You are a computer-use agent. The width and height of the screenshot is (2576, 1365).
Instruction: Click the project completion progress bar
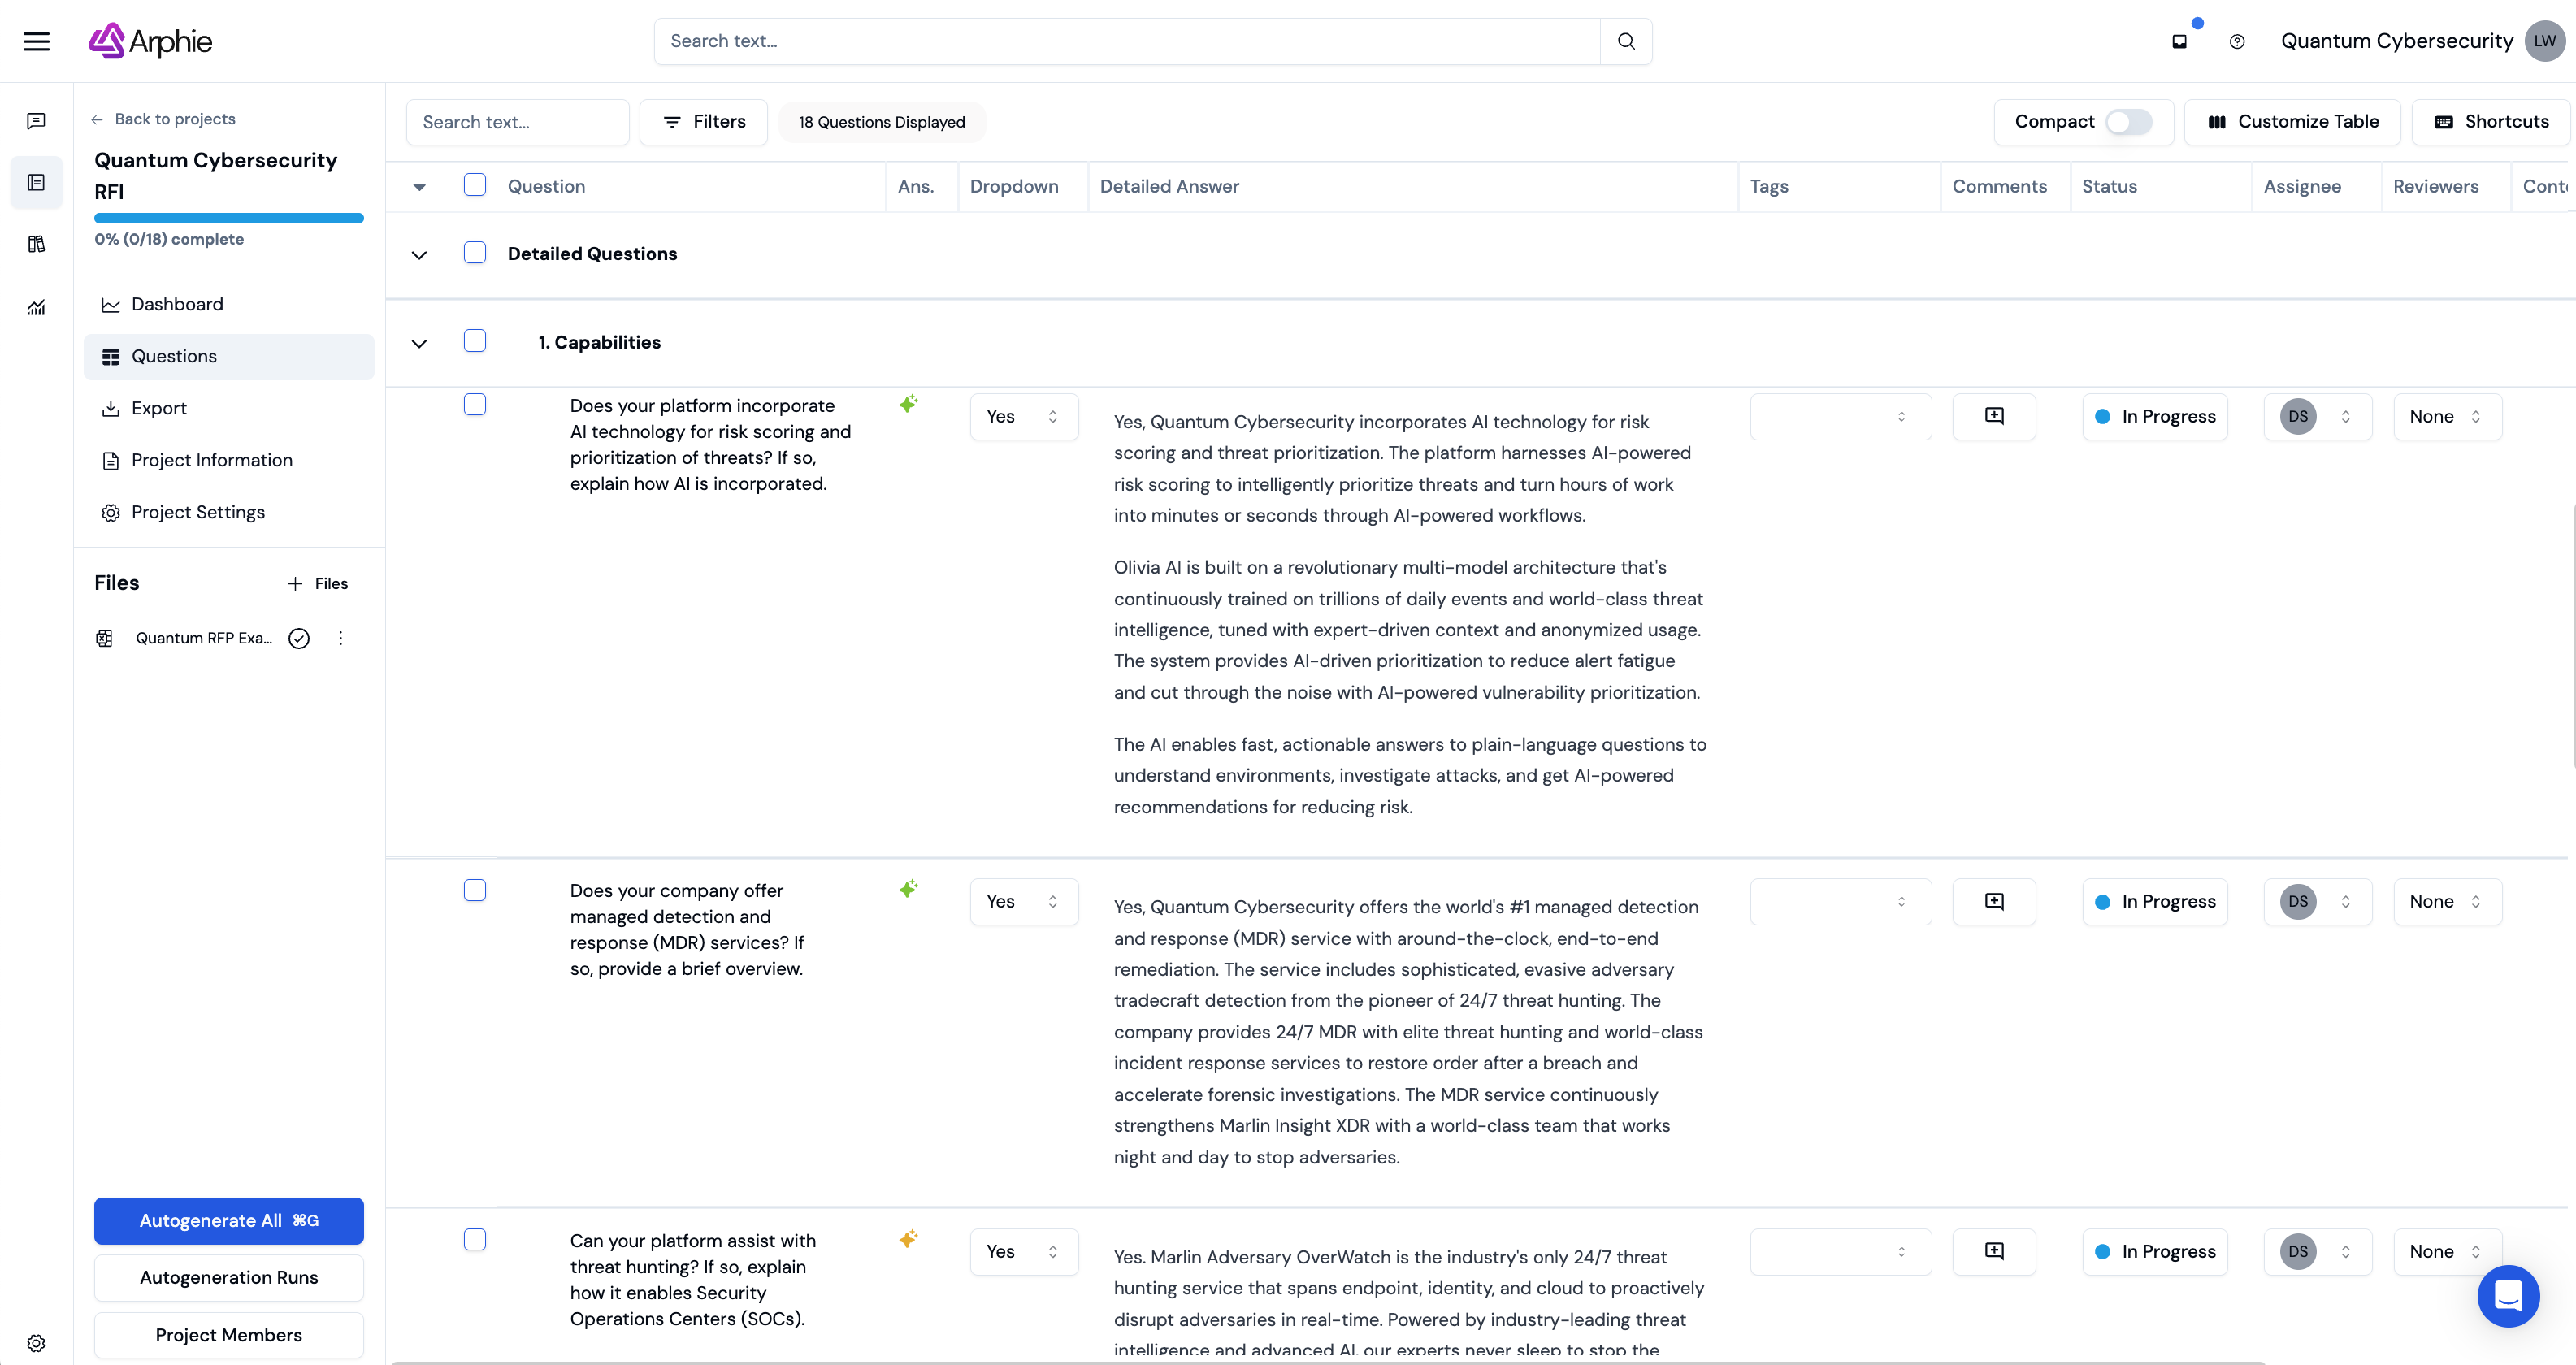(229, 217)
